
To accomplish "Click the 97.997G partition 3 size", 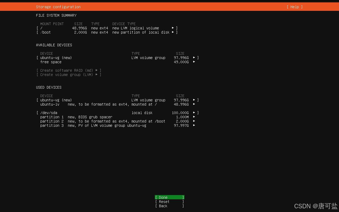I will (x=181, y=125).
